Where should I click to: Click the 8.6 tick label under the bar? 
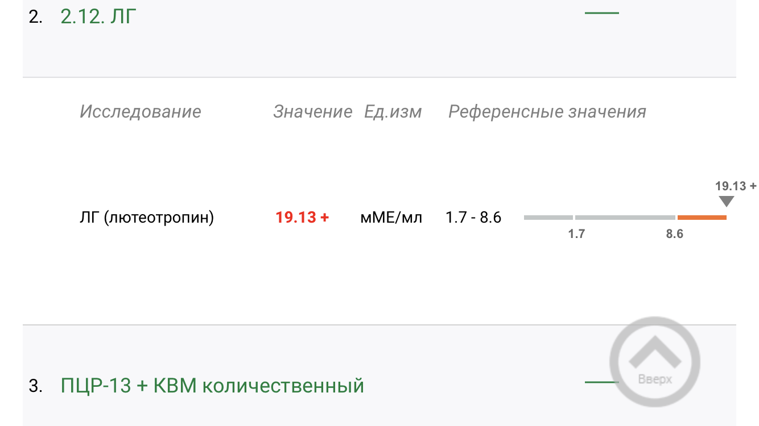(x=675, y=234)
